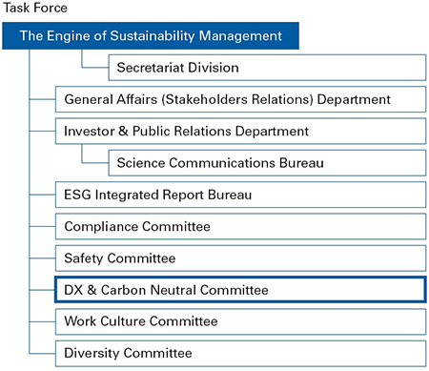Viewport: 429px width, 371px height.
Task: Click the "Work Culture Committee" box
Action: (241, 321)
